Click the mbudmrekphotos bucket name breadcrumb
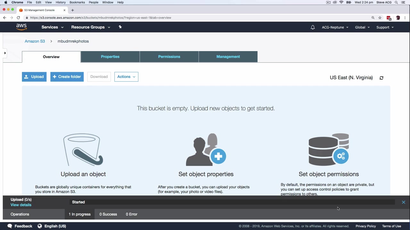Image resolution: width=410 pixels, height=230 pixels. point(73,41)
